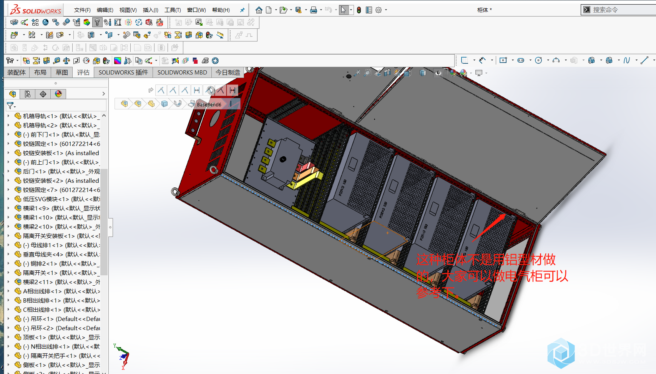Switch to the SOLIDWORKS MBD tab

182,72
